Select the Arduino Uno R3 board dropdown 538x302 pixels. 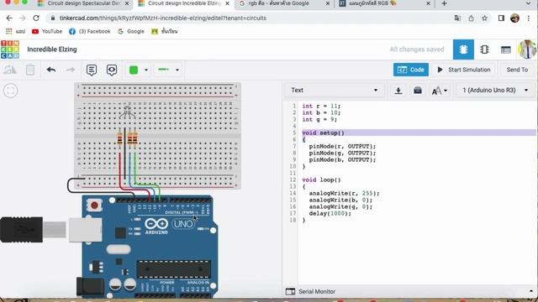tap(495, 91)
